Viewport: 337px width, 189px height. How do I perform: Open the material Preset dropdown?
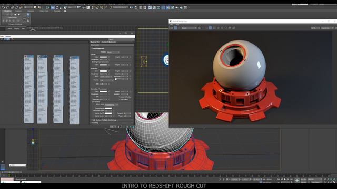point(113,52)
